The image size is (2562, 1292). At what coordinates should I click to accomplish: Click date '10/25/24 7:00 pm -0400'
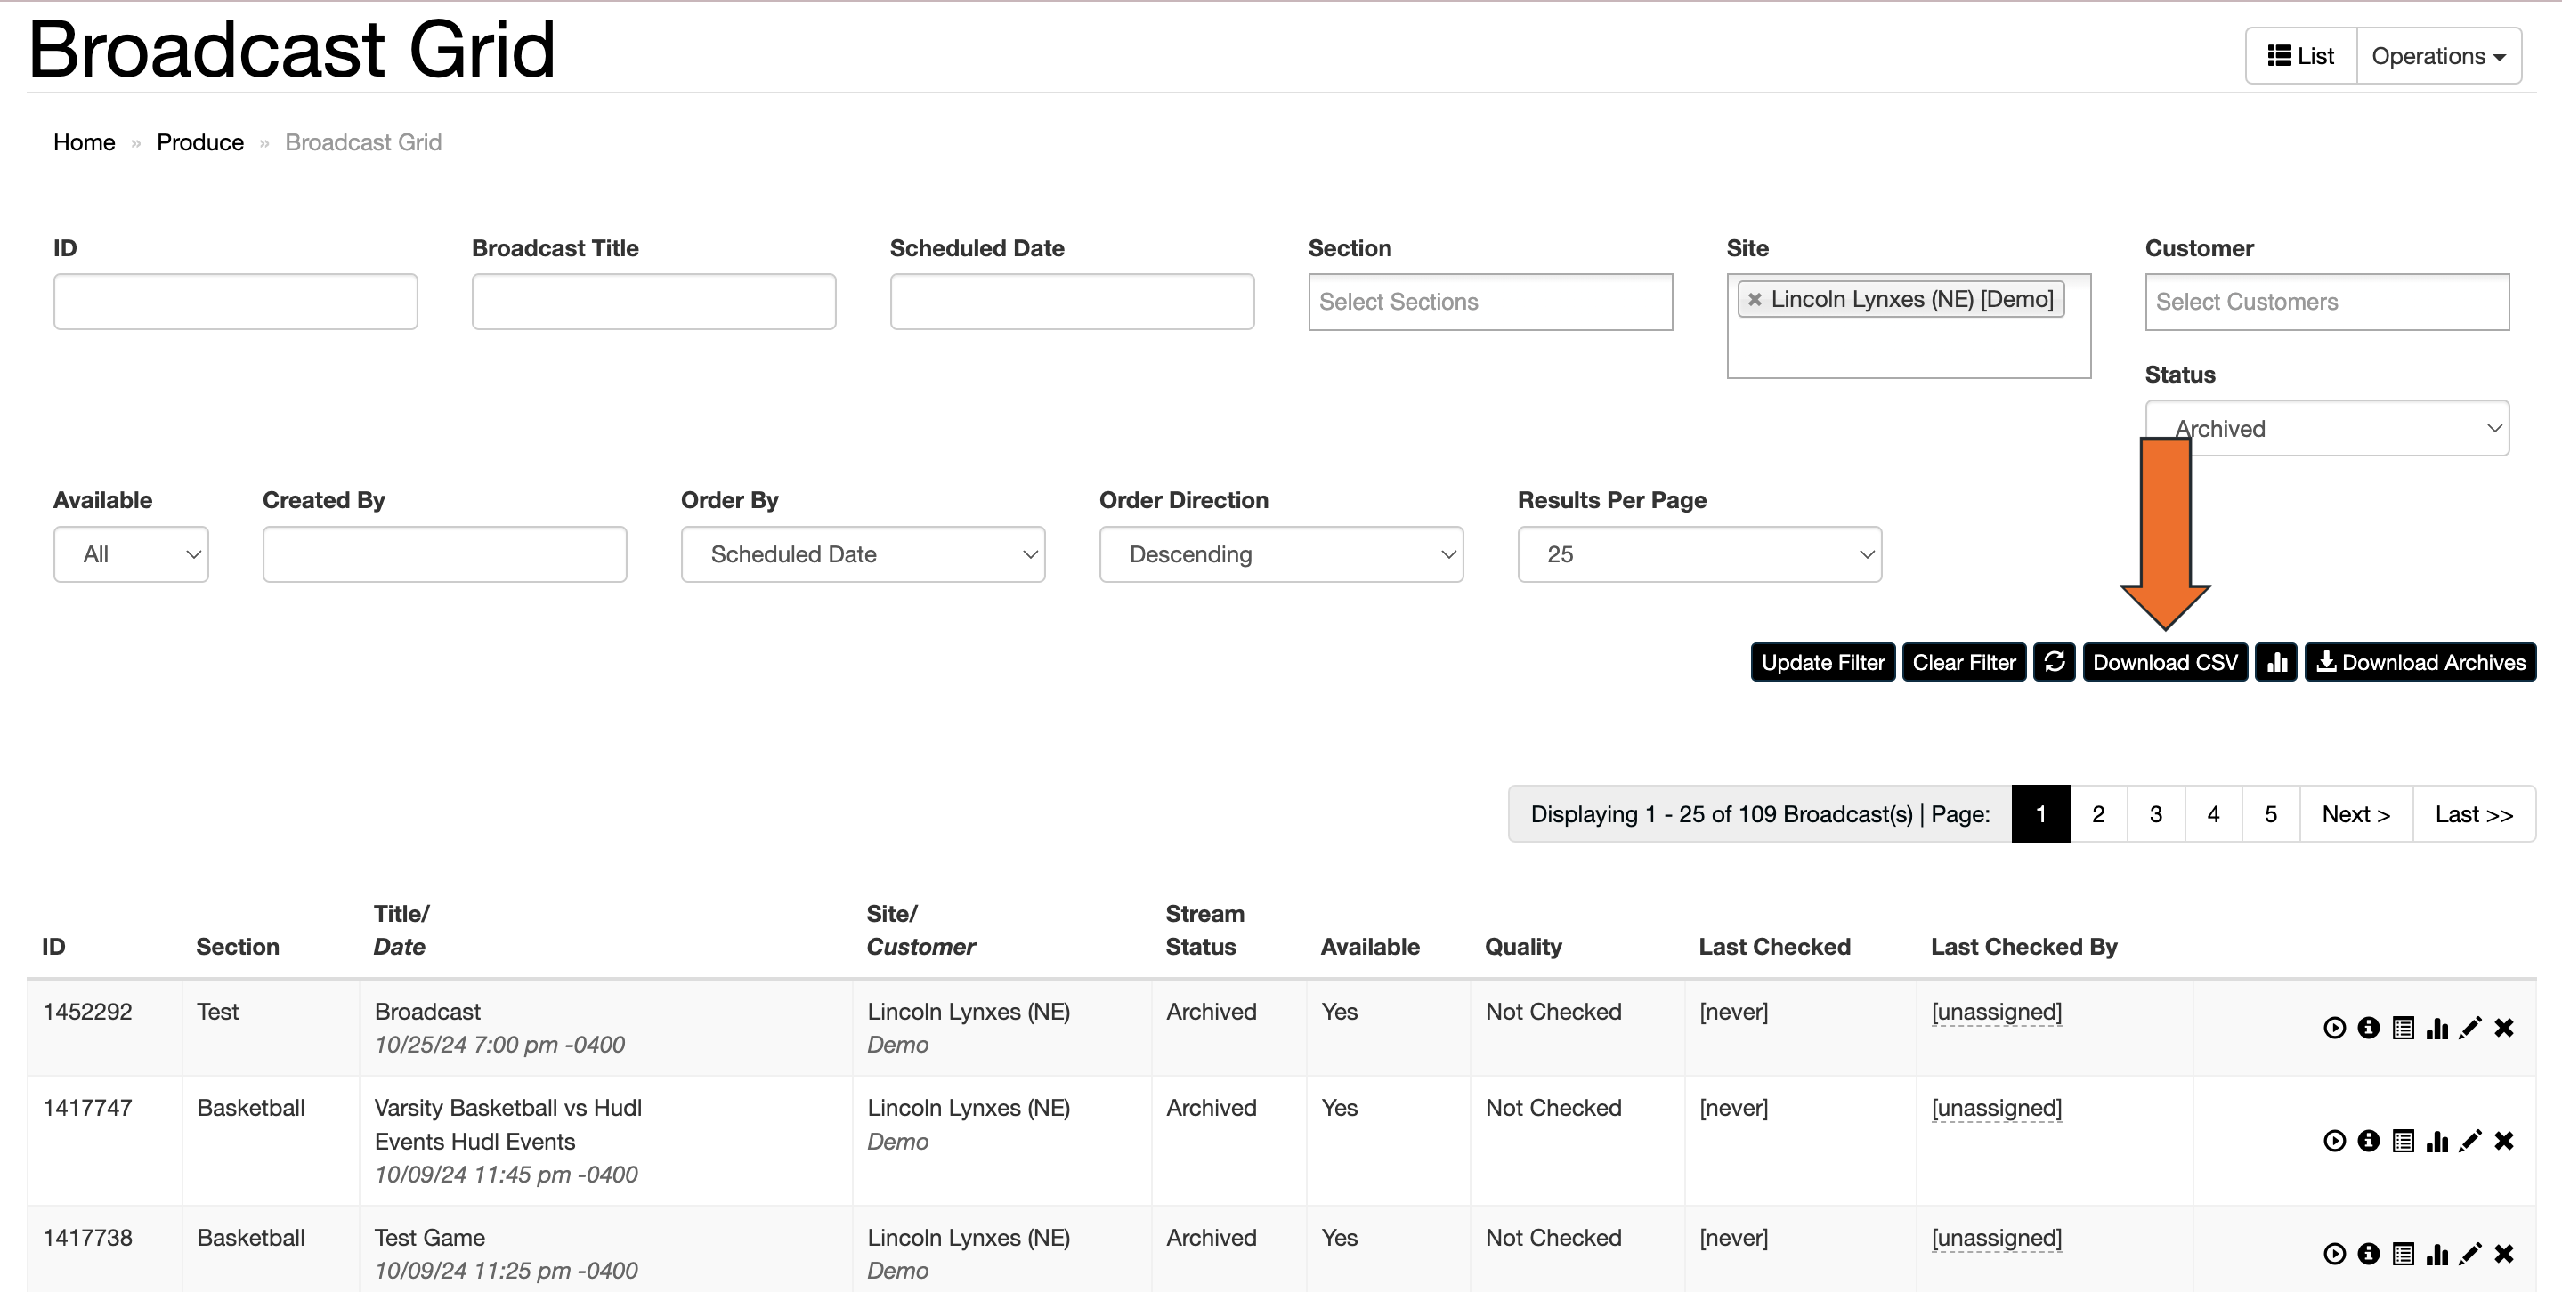coord(499,1046)
